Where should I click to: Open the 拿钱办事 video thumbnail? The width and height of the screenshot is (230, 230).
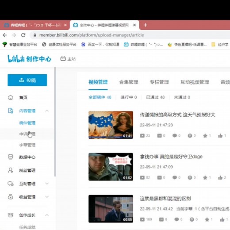coord(111,167)
